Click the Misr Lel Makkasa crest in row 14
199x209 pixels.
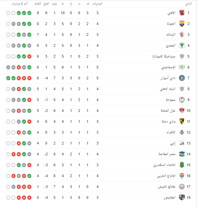click(182, 154)
